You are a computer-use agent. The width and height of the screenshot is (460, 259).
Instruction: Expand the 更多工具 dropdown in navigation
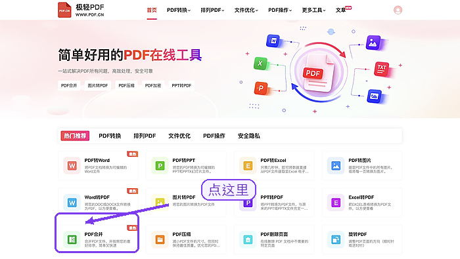[313, 10]
